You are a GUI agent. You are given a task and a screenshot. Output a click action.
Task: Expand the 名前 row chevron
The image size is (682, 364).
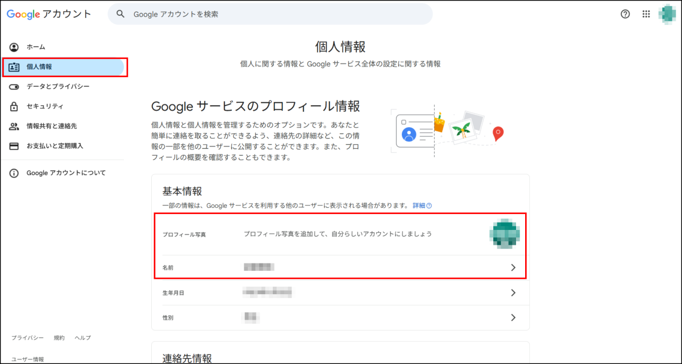coord(513,267)
